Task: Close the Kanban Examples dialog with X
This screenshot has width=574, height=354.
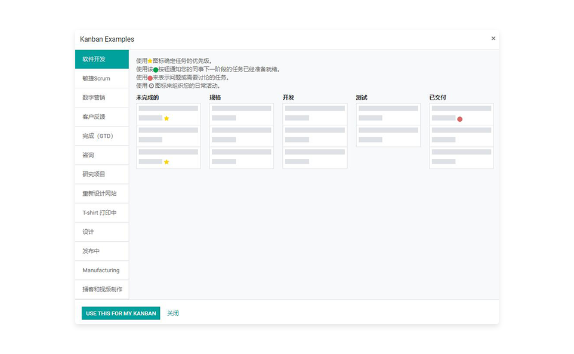Action: pos(493,38)
